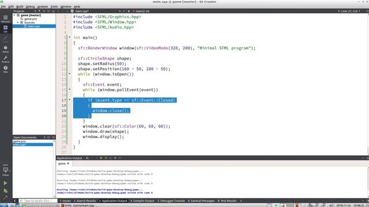Viewport: 369px width, 207px height.
Task: Collapse the Sources folder node
Action: [x=18, y=22]
